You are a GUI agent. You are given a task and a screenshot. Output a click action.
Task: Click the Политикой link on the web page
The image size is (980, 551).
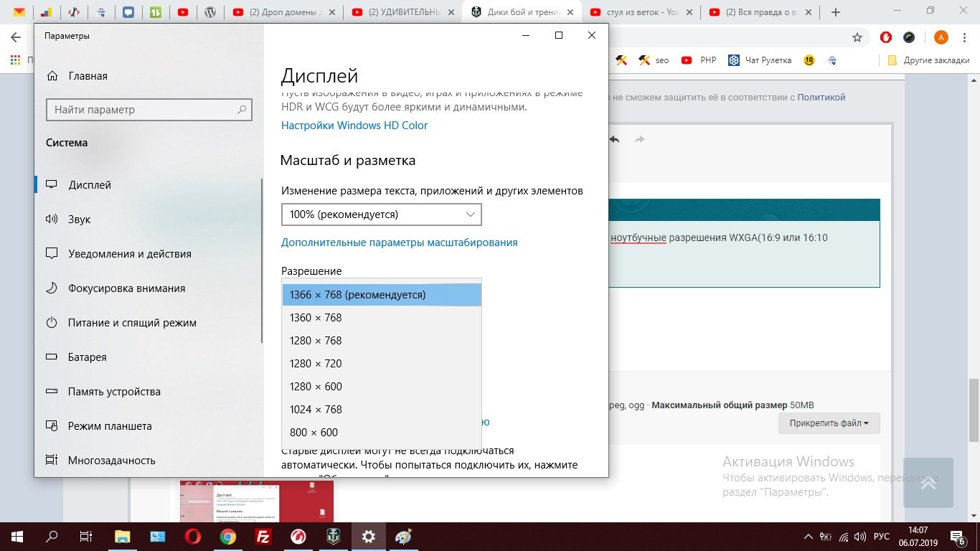[821, 97]
